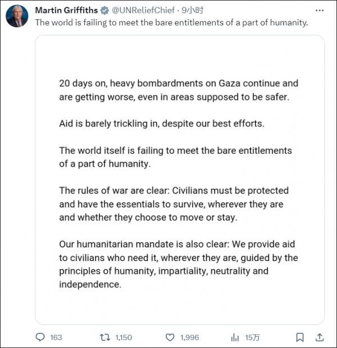Like the tweet with the heart icon

click(170, 337)
